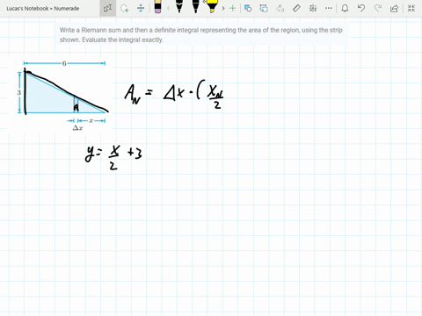
Task: Open the more options ellipsis menu
Action: (x=329, y=8)
